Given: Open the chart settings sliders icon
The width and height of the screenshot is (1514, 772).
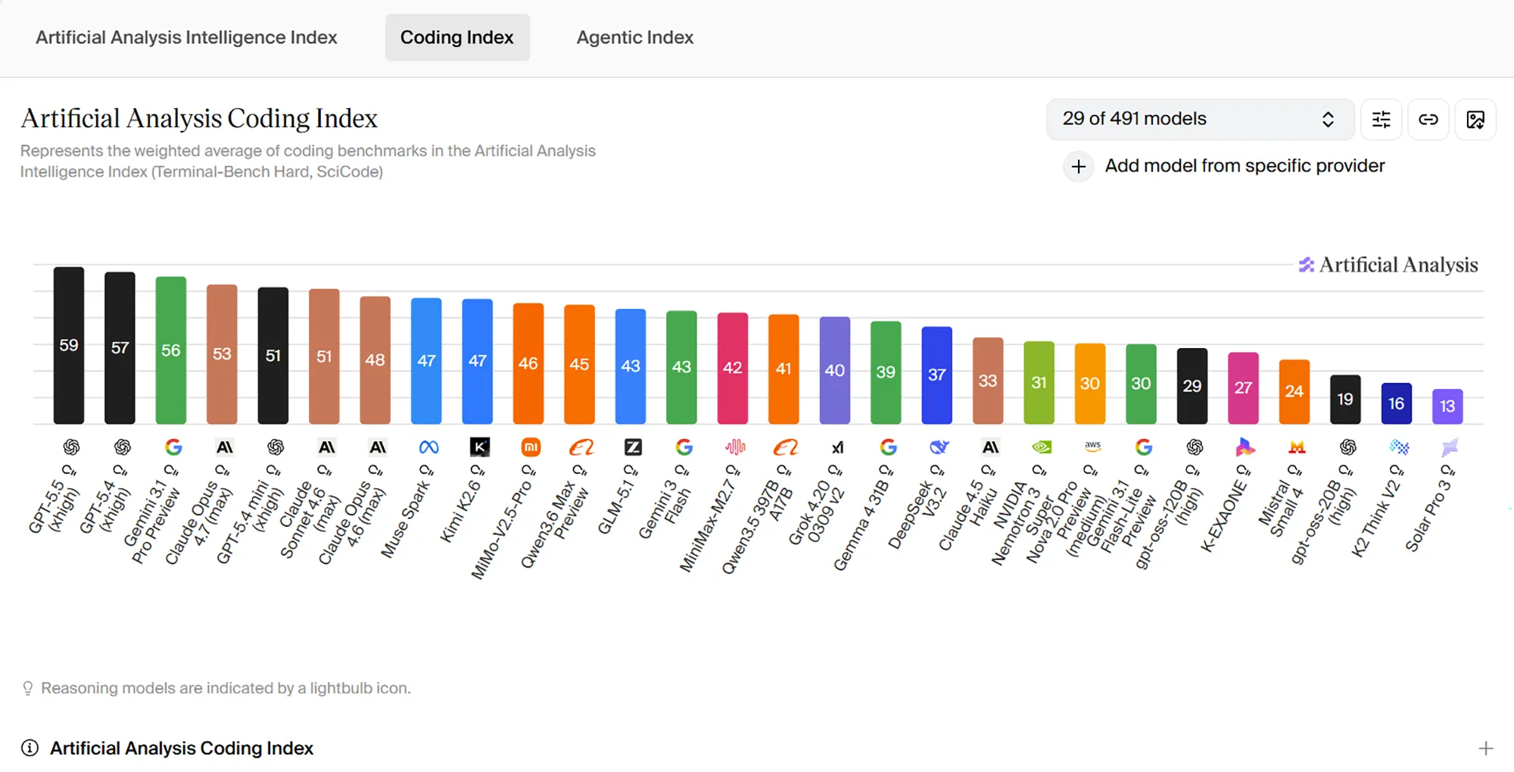Looking at the screenshot, I should click(1381, 120).
